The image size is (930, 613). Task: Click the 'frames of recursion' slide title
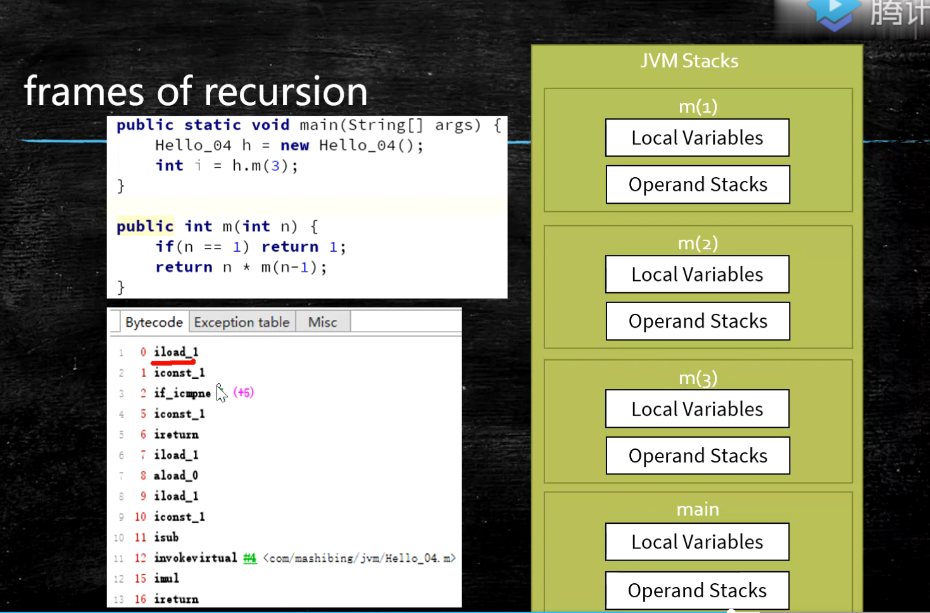tap(196, 91)
